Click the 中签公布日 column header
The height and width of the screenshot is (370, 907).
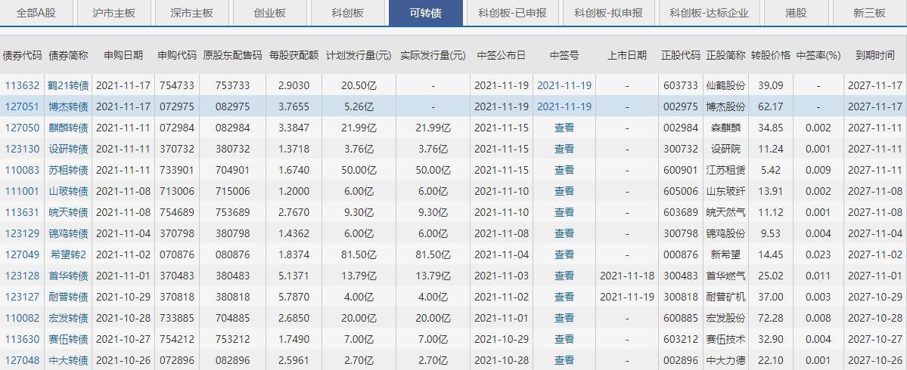(x=502, y=55)
